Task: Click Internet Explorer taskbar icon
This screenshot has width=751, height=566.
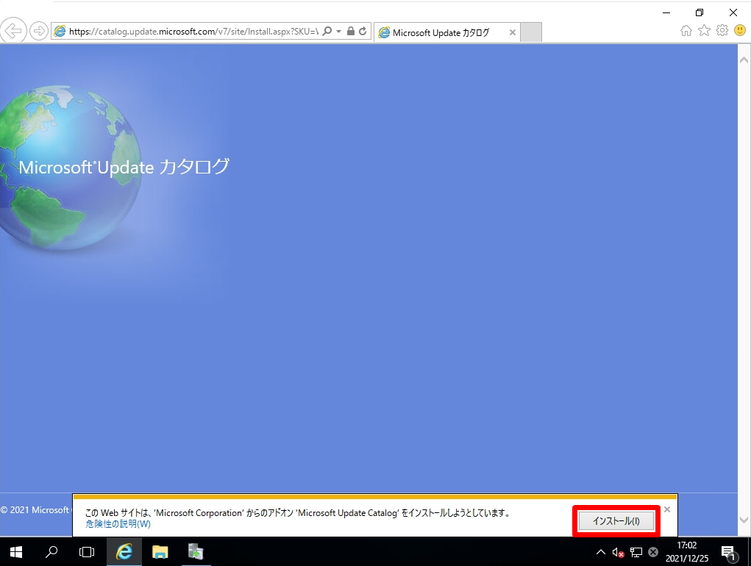Action: click(x=124, y=552)
